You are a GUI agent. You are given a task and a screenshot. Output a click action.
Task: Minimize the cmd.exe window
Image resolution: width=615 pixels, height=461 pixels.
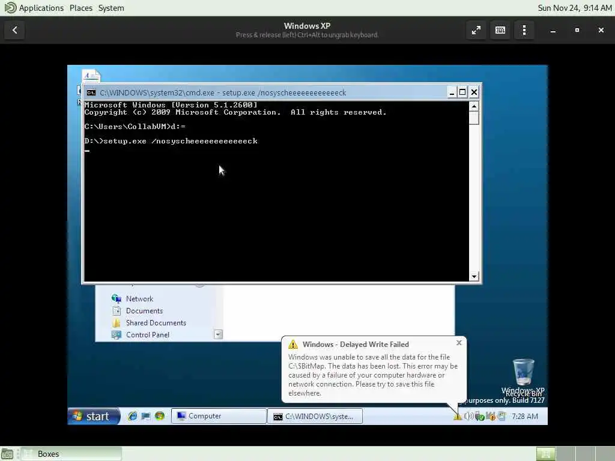click(452, 92)
